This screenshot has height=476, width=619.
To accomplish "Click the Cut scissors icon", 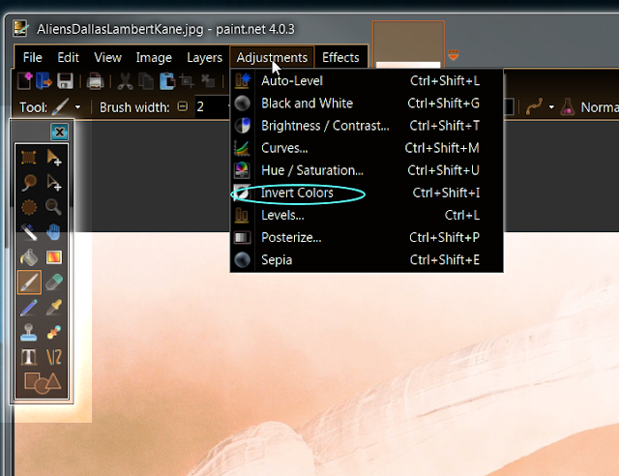I will [125, 81].
